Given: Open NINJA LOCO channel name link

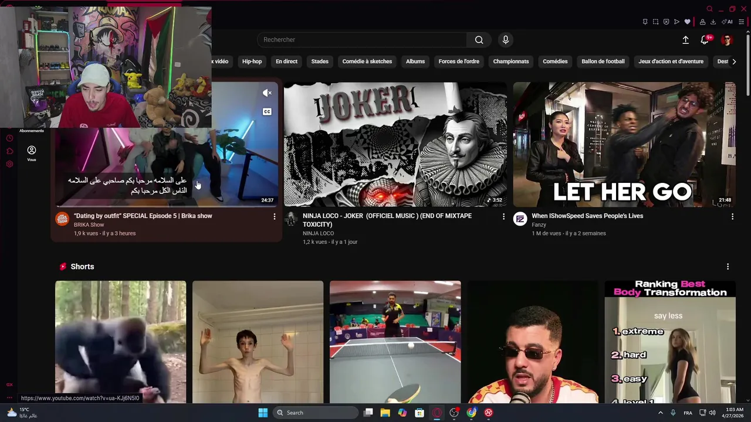Looking at the screenshot, I should coord(318,233).
